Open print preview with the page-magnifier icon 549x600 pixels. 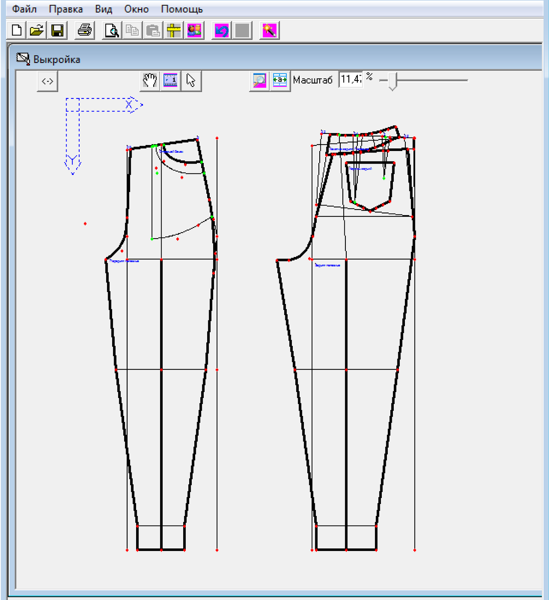112,30
